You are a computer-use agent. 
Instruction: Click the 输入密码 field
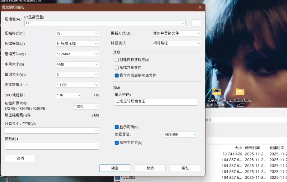[x=156, y=102]
